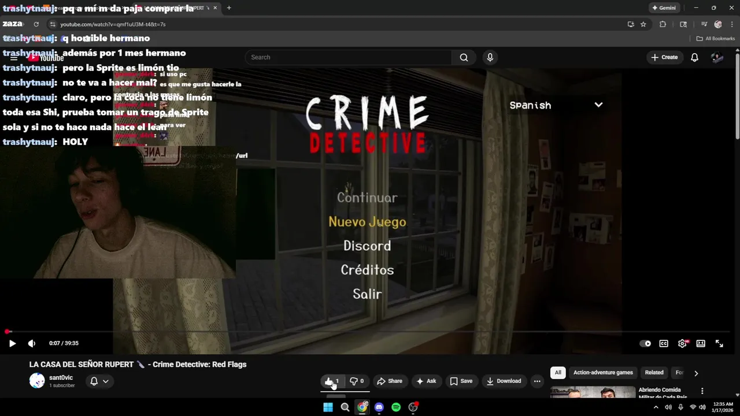Image resolution: width=740 pixels, height=416 pixels.
Task: Open more actions three-dot menu
Action: pyautogui.click(x=537, y=381)
